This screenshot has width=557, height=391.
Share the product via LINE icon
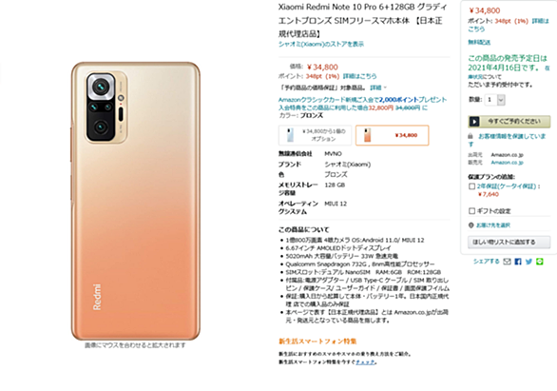(x=540, y=262)
